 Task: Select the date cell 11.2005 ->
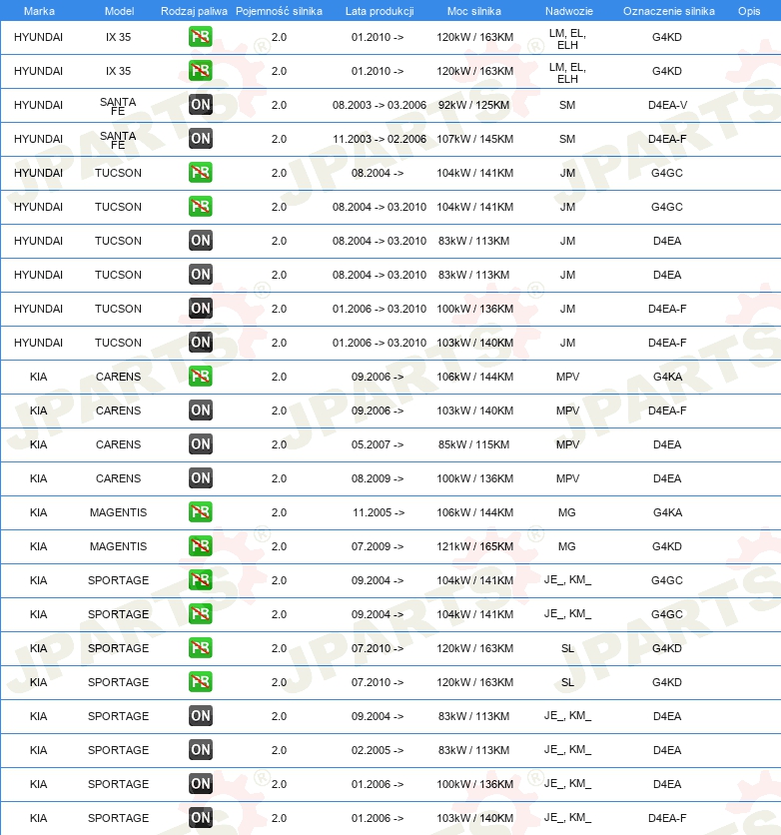(378, 512)
